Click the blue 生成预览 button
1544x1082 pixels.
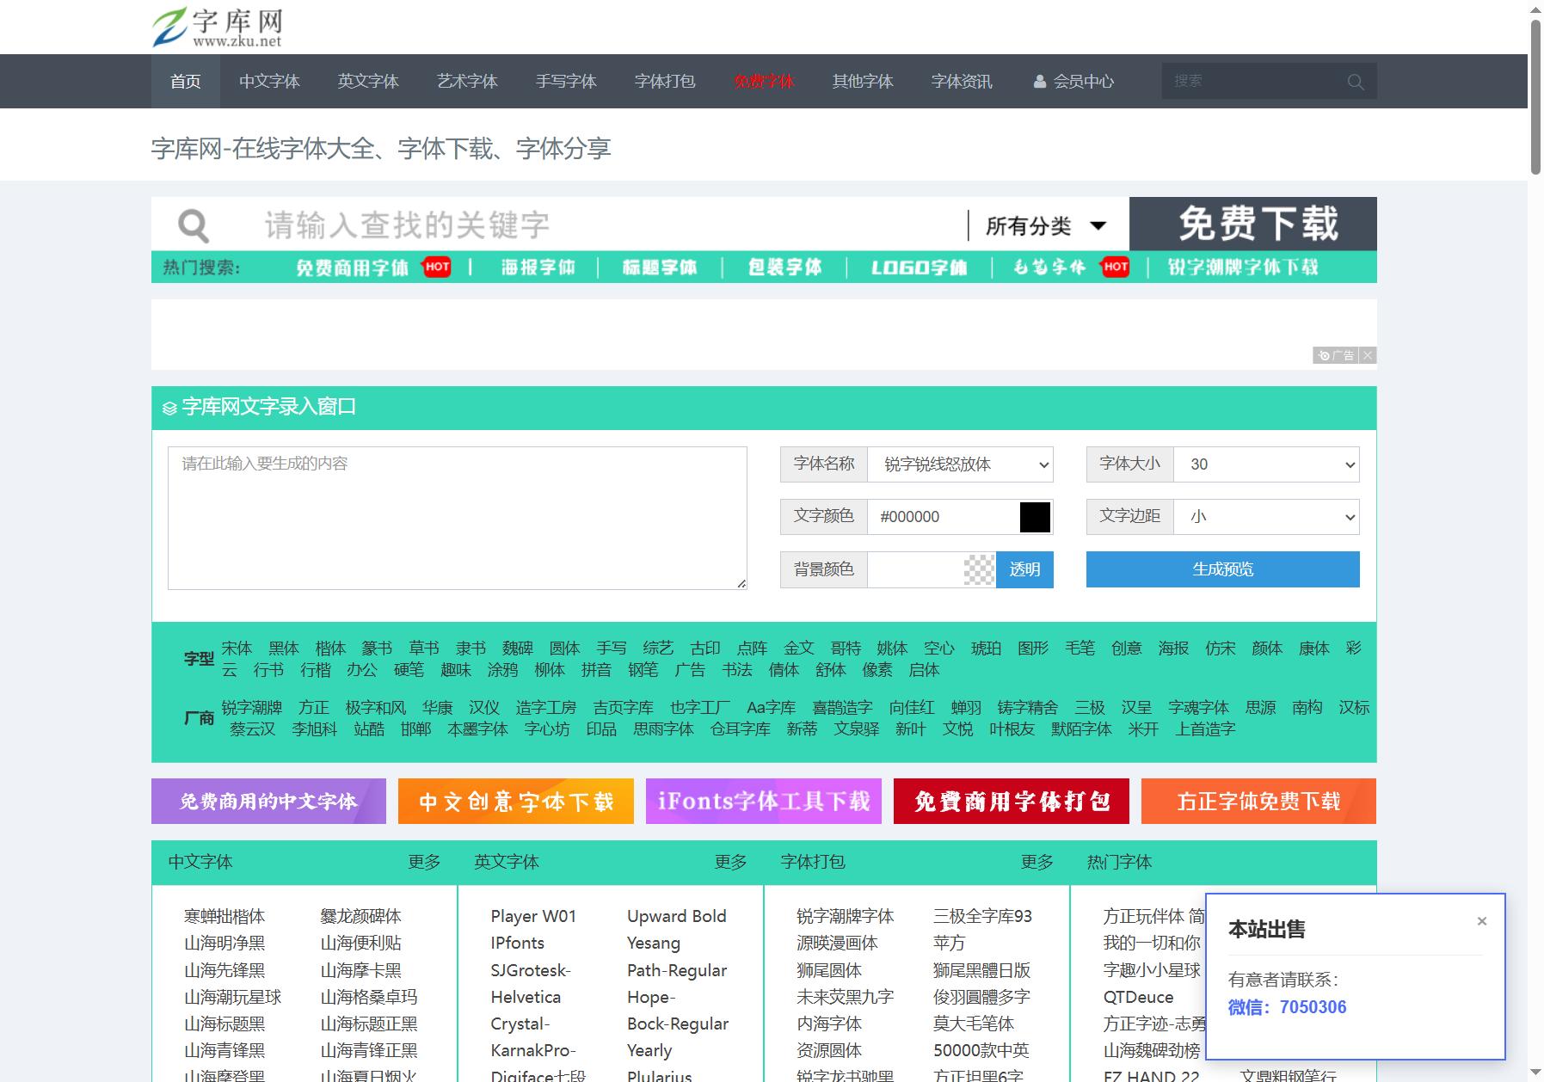[1222, 569]
